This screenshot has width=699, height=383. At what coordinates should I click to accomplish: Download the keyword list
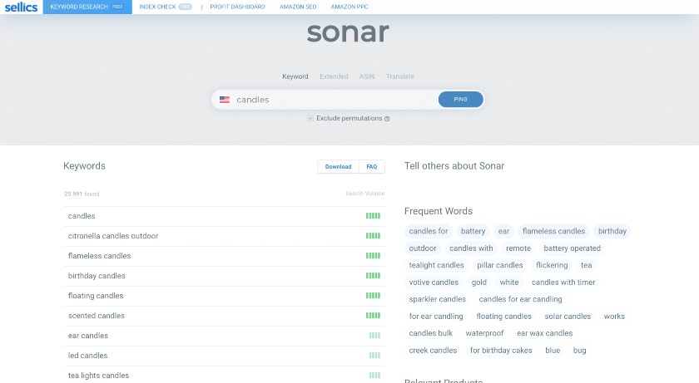tap(338, 167)
